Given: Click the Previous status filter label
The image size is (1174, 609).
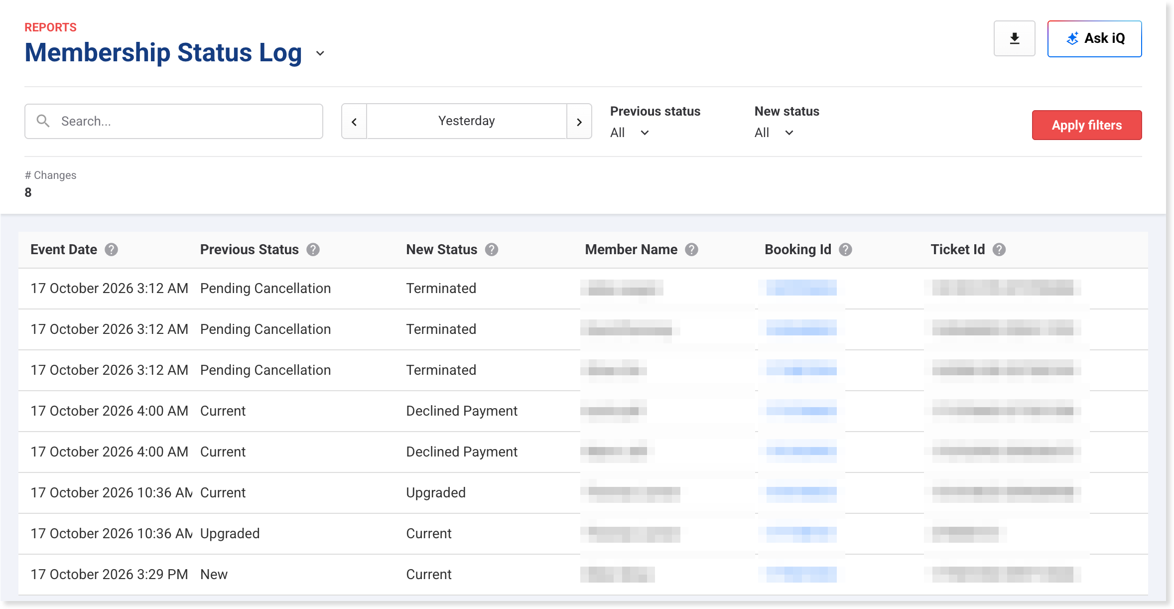Looking at the screenshot, I should (655, 111).
